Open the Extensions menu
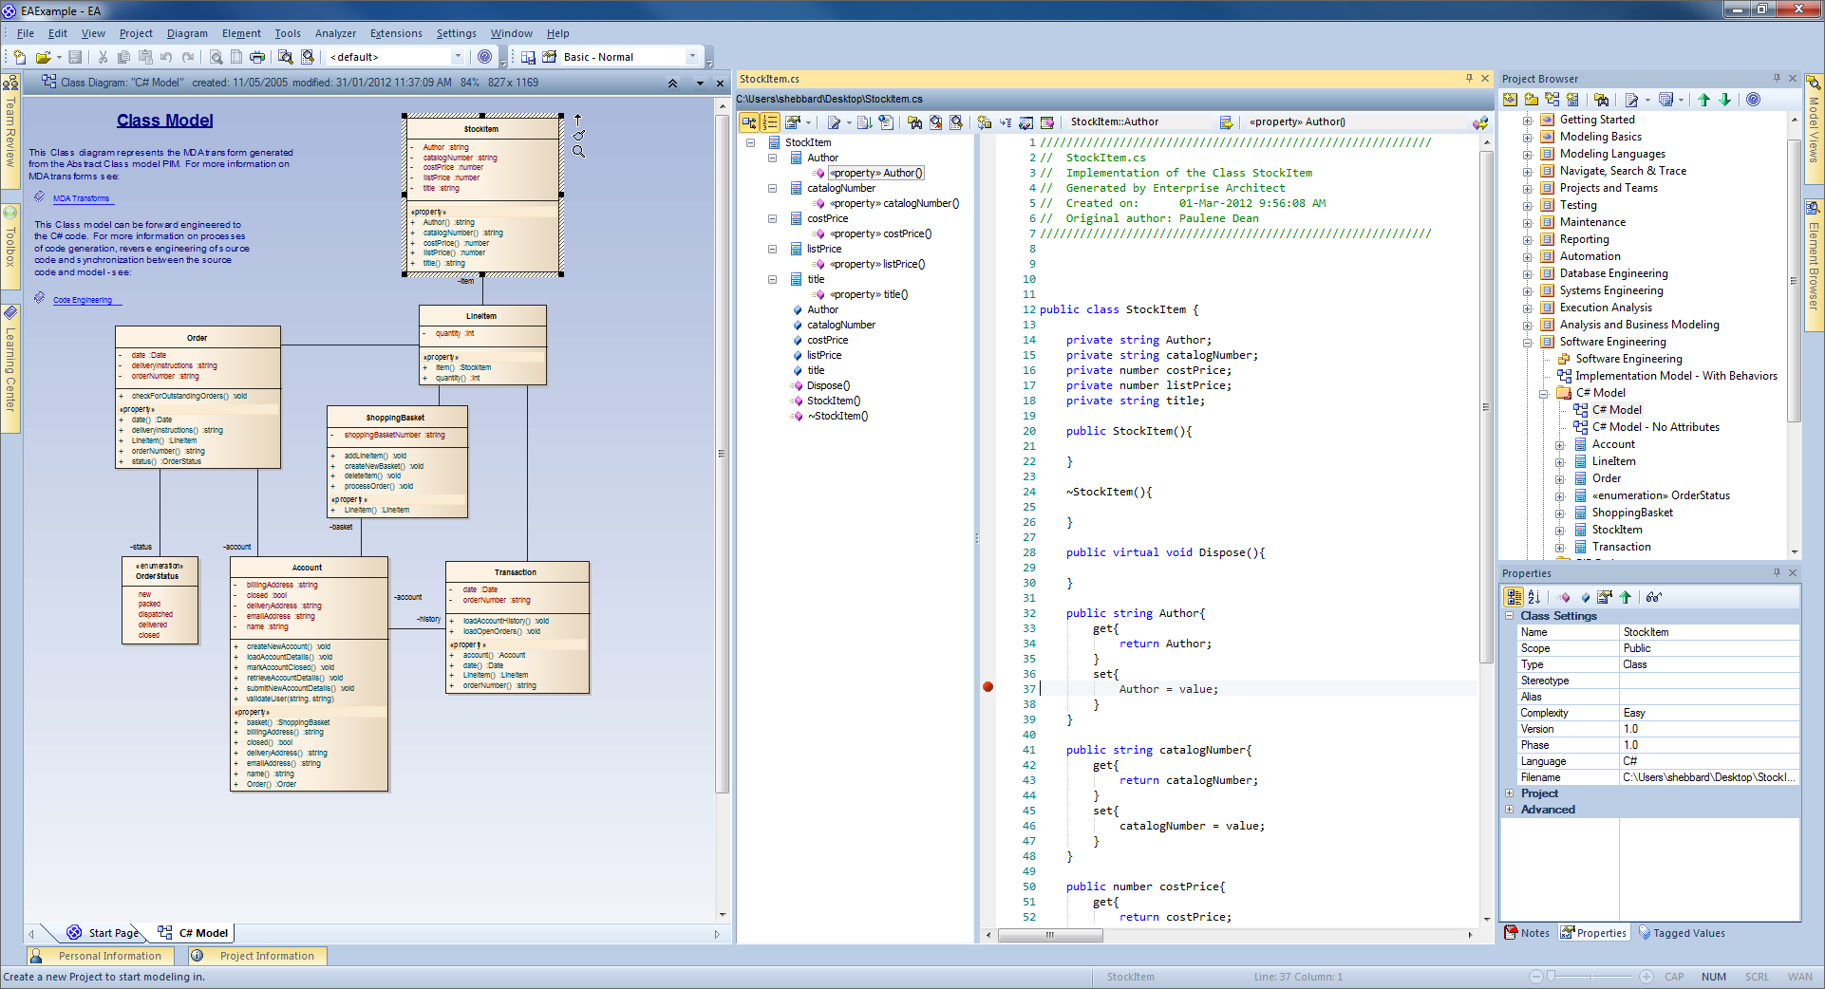This screenshot has width=1825, height=989. 396,33
